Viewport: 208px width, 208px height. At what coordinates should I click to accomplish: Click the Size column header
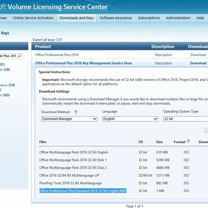click(159, 142)
